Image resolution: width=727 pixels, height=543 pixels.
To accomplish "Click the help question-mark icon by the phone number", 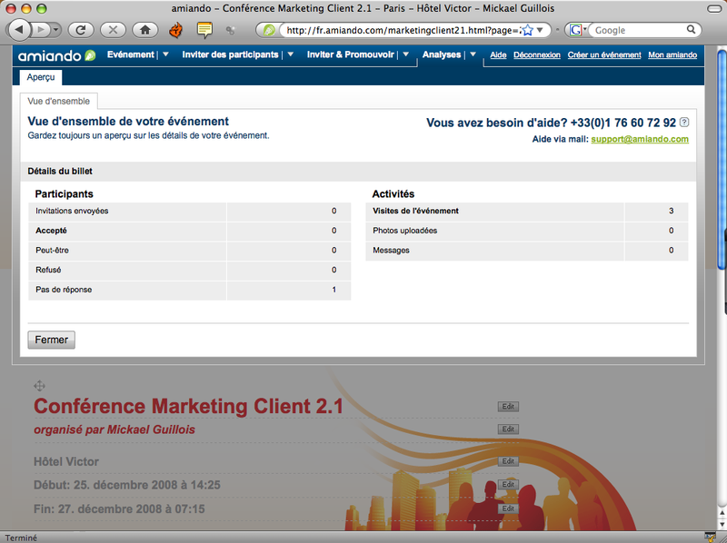I will click(x=684, y=123).
